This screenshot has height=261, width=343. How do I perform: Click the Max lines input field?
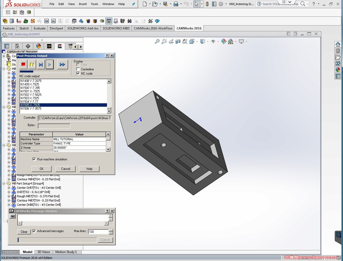pyautogui.click(x=98, y=232)
